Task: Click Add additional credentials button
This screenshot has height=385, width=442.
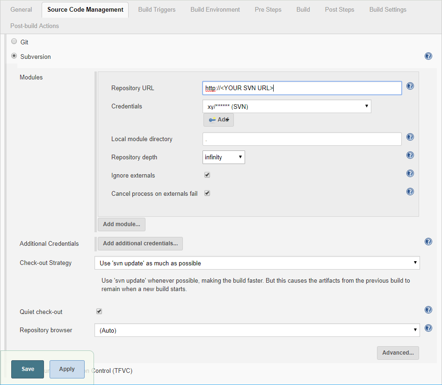Action: coord(140,243)
